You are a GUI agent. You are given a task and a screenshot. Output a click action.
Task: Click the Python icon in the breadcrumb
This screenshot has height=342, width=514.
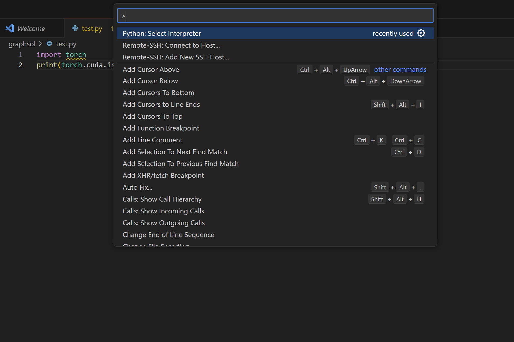click(49, 44)
